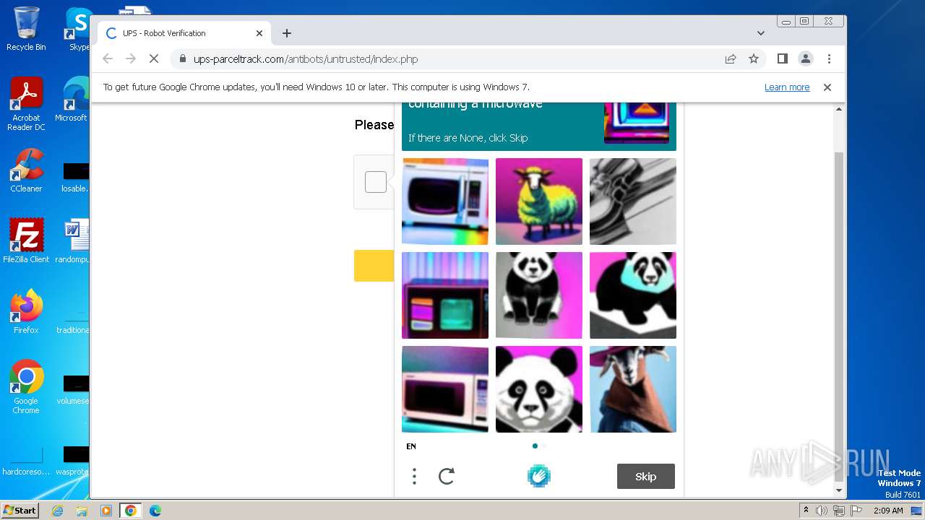Close the UPS Robot Verification tab
Viewport: 925px width, 520px height.
(259, 33)
